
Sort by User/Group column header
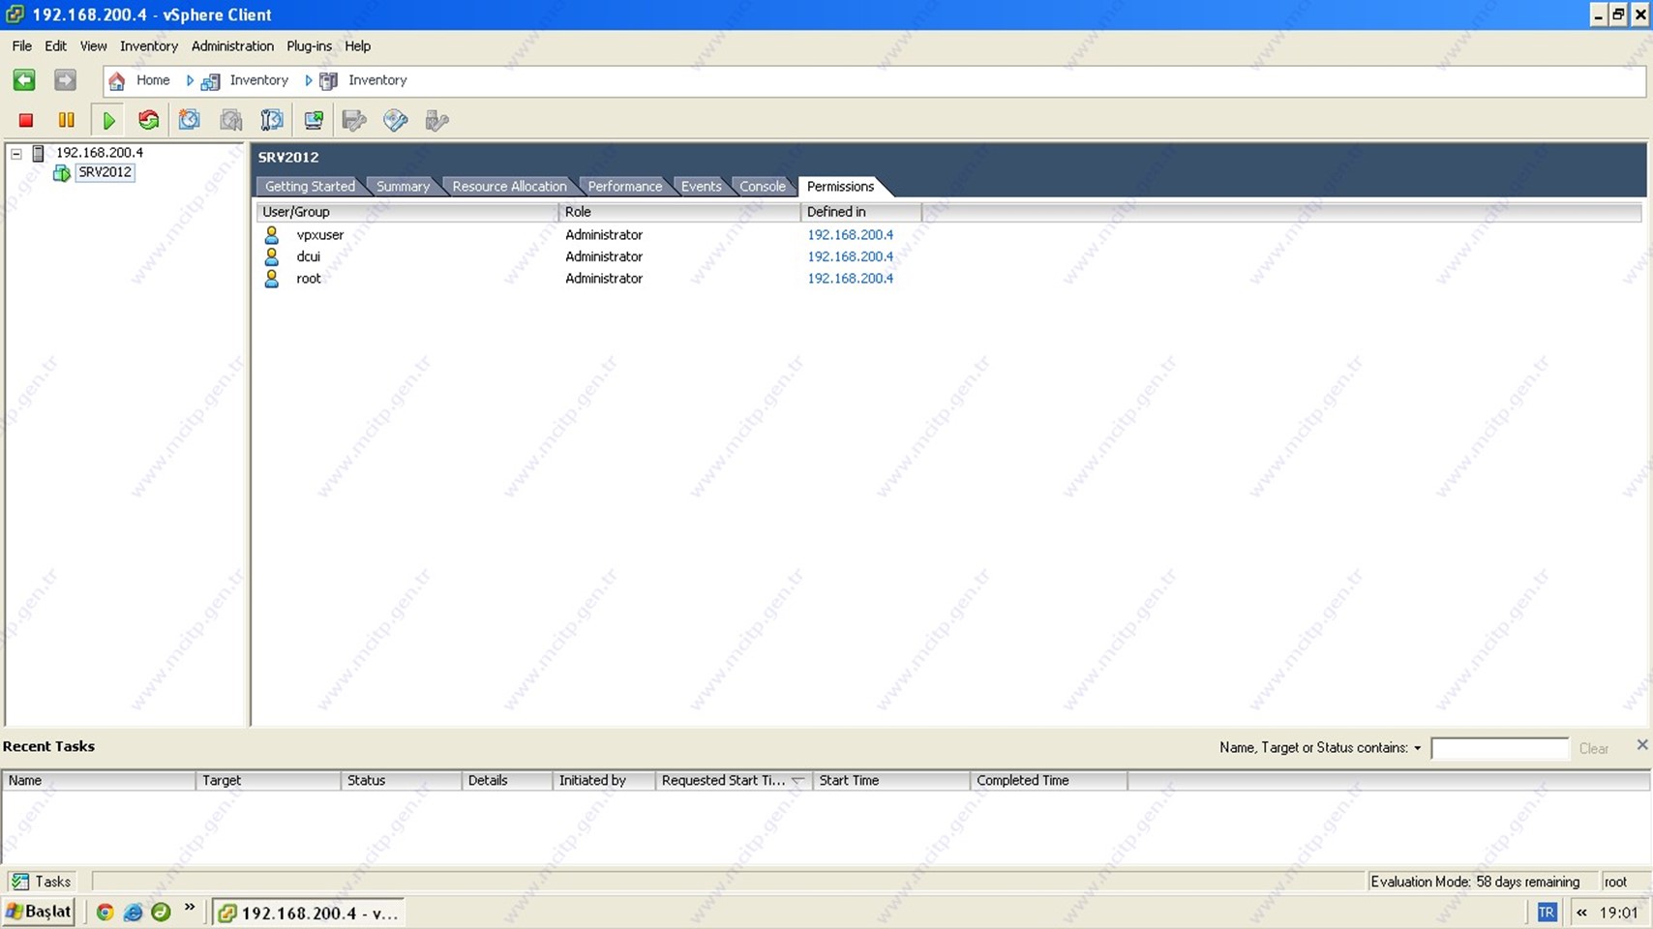point(407,212)
